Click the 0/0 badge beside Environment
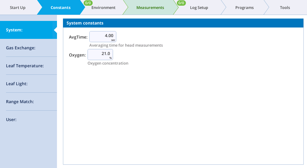 (x=88, y=3)
